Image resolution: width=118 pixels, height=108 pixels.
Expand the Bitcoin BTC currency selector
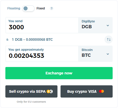tap(95, 54)
